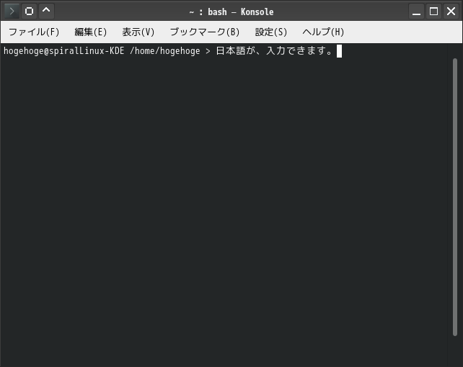This screenshot has height=367, width=463.
Task: Open the ファイル(F) menu
Action: (x=34, y=32)
